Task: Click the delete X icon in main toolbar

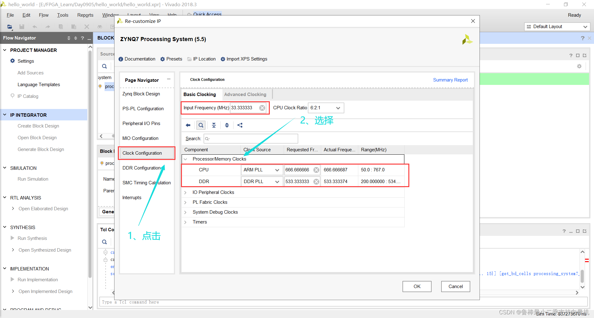Action: [x=87, y=27]
